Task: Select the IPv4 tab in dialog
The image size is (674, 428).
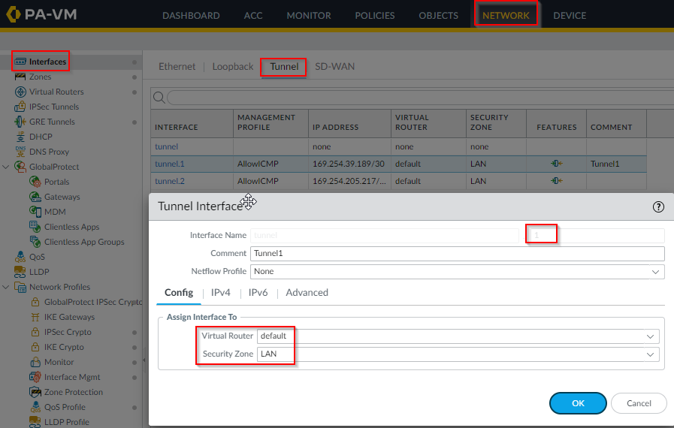Action: click(220, 293)
